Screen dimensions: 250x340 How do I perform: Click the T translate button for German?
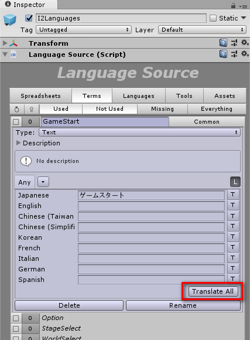[233, 268]
